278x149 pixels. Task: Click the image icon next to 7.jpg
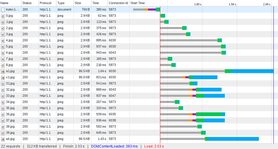click(3, 59)
